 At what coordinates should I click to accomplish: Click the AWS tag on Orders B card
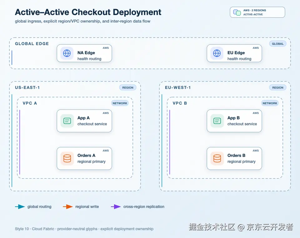click(256, 151)
